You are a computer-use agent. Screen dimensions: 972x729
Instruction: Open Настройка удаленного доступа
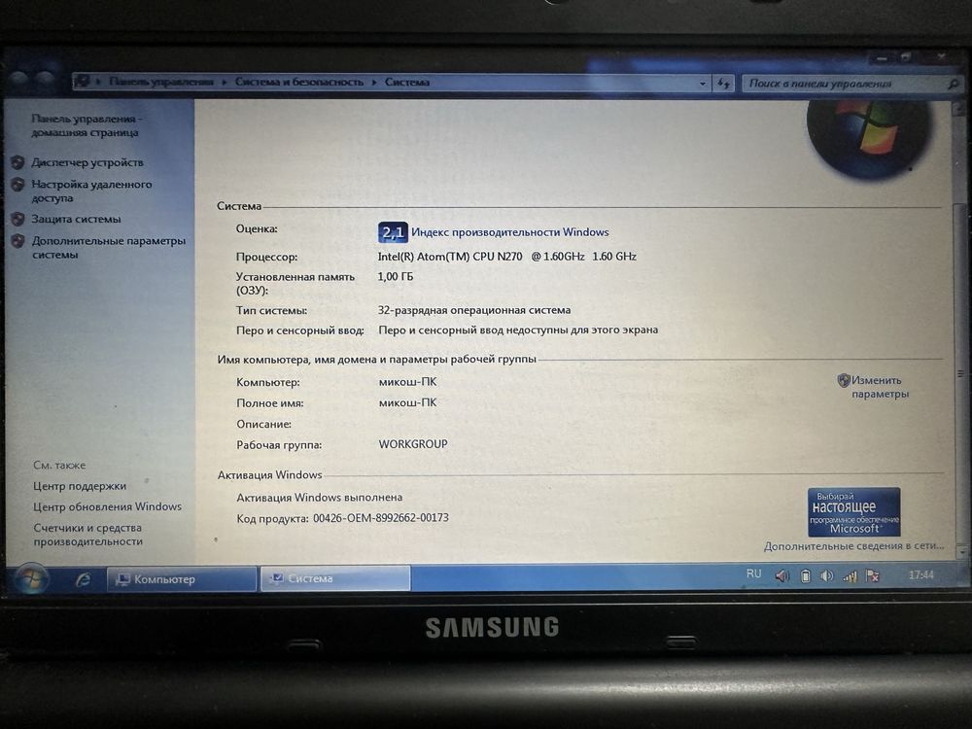91,191
